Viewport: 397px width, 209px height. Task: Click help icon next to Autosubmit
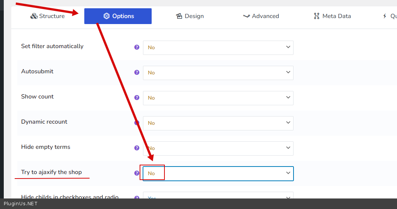click(137, 73)
